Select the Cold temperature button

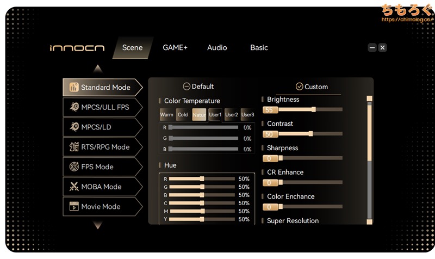183,115
